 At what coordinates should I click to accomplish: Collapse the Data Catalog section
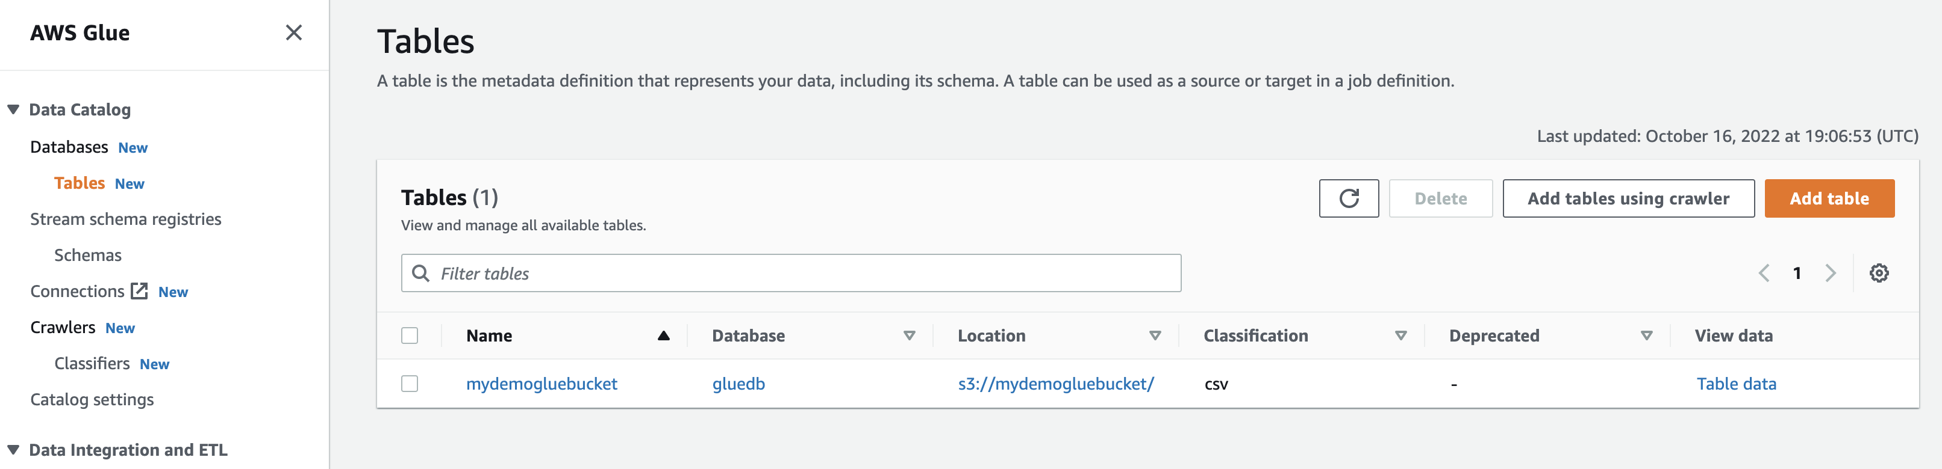(14, 110)
